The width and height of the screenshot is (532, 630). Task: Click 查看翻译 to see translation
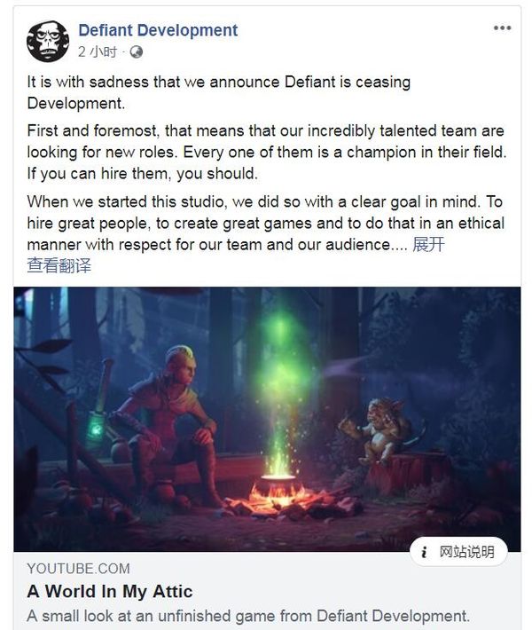click(59, 265)
